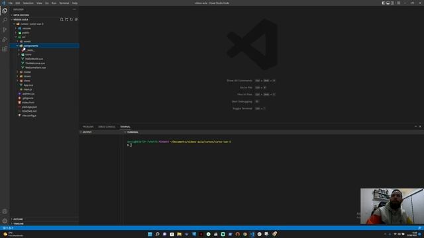Open the Accounts menu in activity bar
Image resolution: width=424 pixels, height=238 pixels.
(x=5, y=212)
